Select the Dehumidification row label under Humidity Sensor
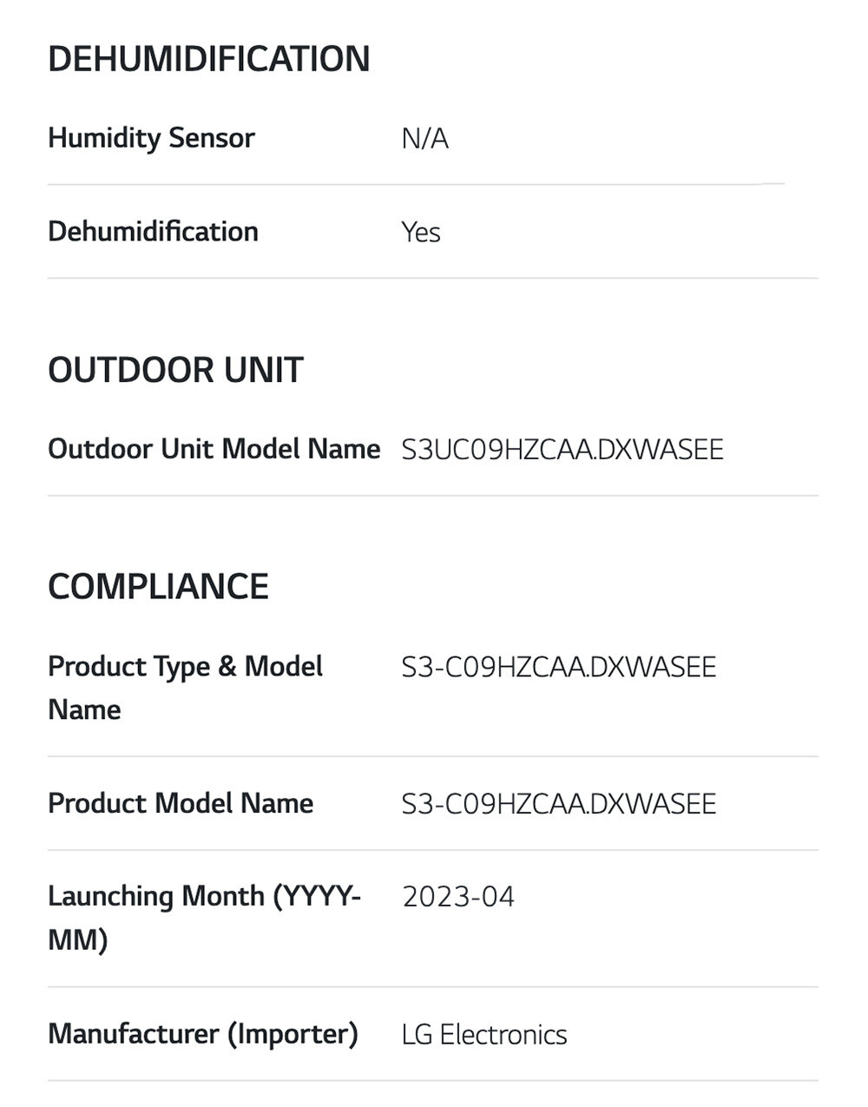Screen dimensions: 868x1107 (x=153, y=232)
